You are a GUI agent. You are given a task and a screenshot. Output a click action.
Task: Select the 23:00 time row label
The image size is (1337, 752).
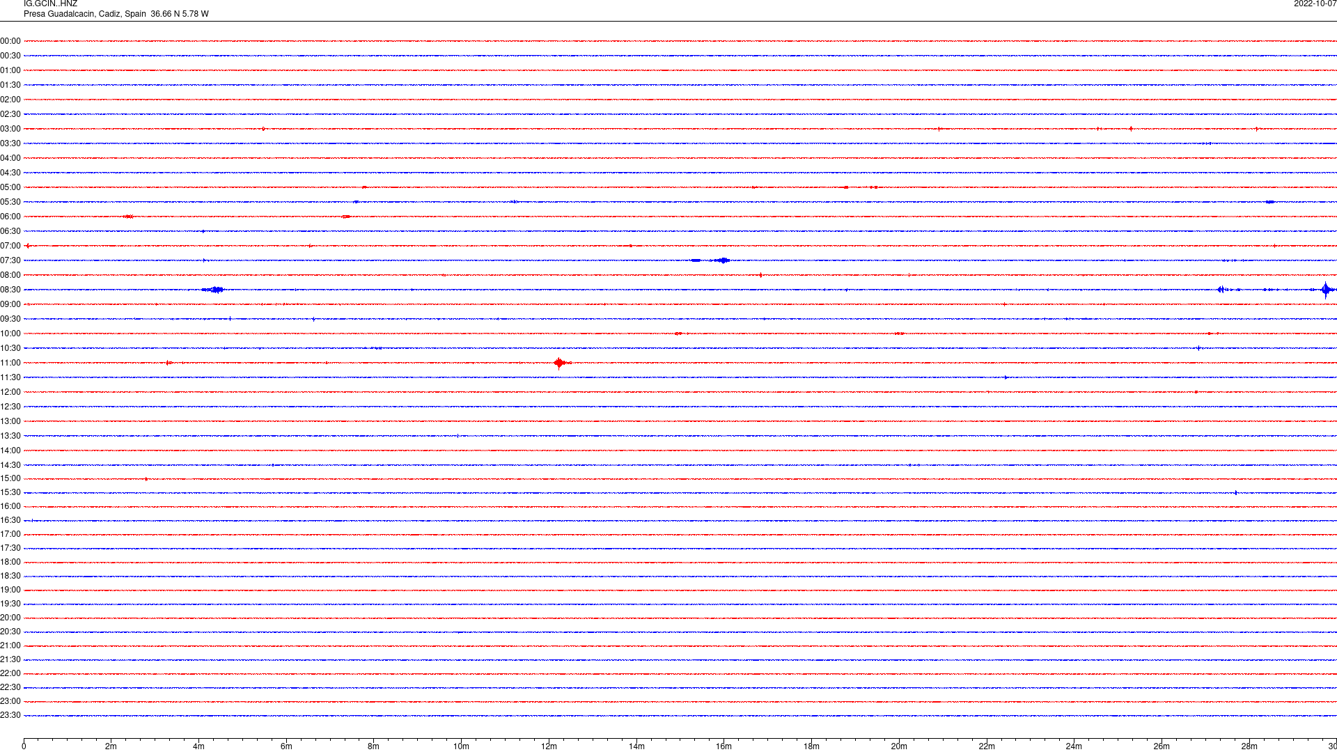[x=10, y=701]
